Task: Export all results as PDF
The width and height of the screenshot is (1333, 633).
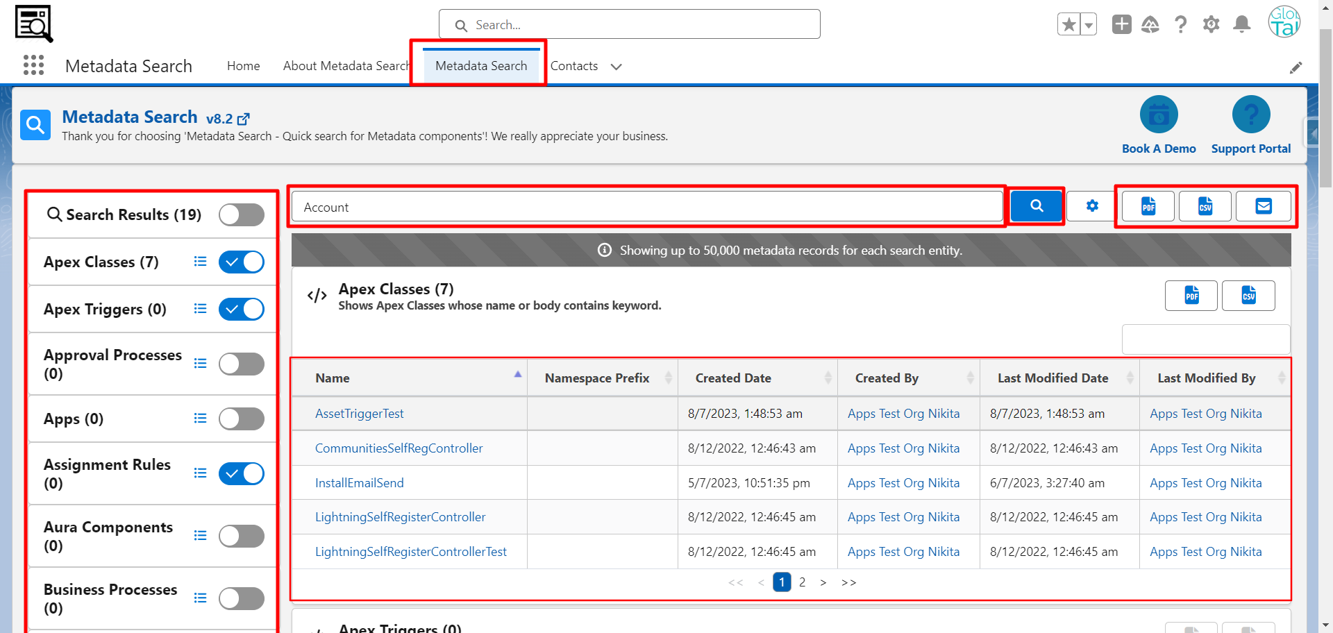Action: [1148, 206]
